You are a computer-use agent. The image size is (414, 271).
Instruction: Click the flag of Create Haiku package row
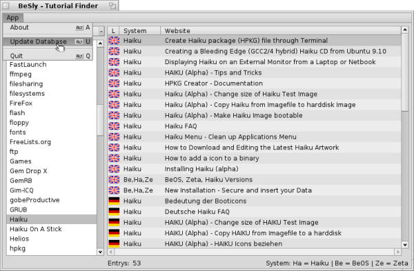pyautogui.click(x=114, y=41)
